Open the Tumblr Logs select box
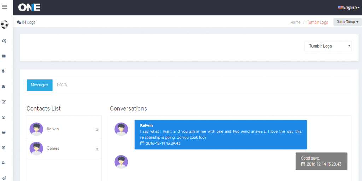Viewport: 362px width, 181px height. 328,46
